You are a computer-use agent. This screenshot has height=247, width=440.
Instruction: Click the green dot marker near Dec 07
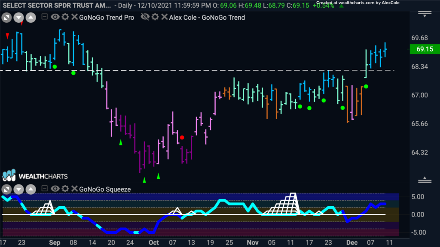click(x=366, y=87)
